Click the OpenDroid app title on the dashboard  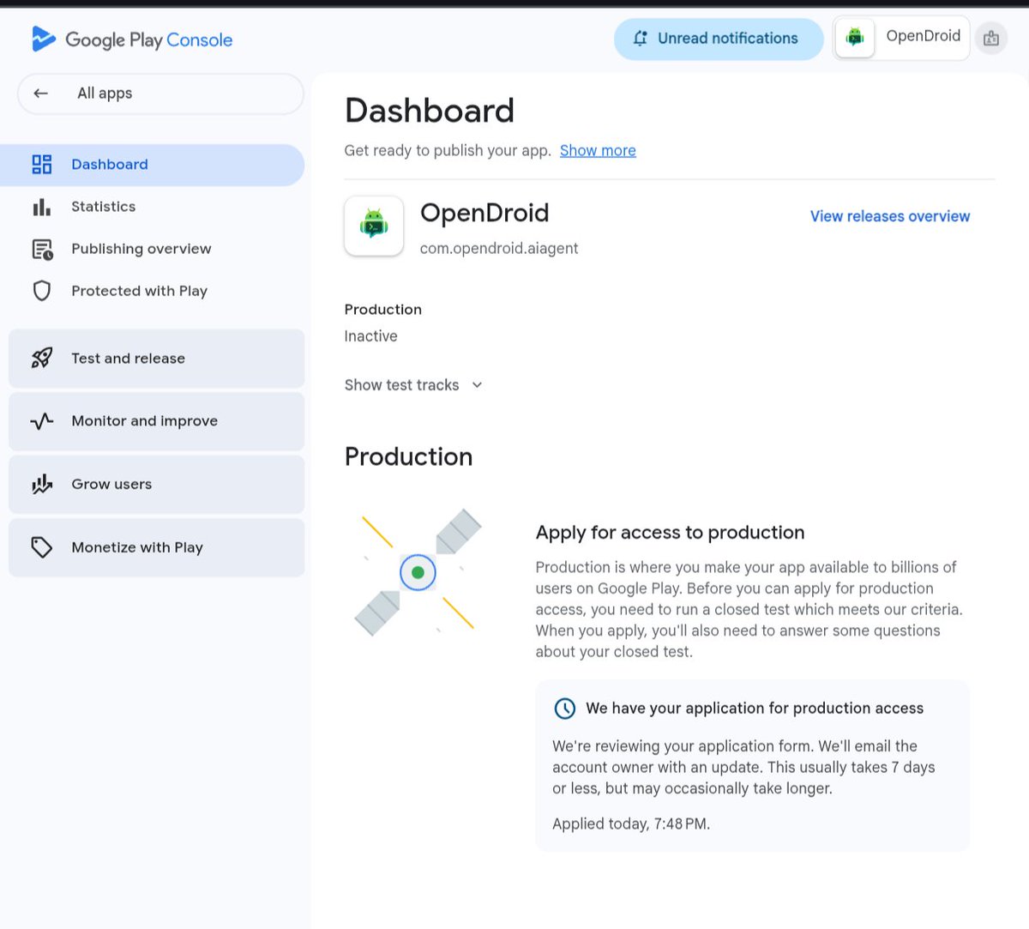click(x=484, y=213)
